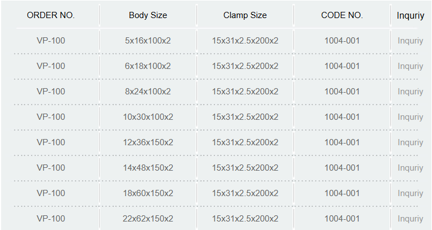
Task: Select Inquriy link for 8x24x100x2 row
Action: [410, 92]
